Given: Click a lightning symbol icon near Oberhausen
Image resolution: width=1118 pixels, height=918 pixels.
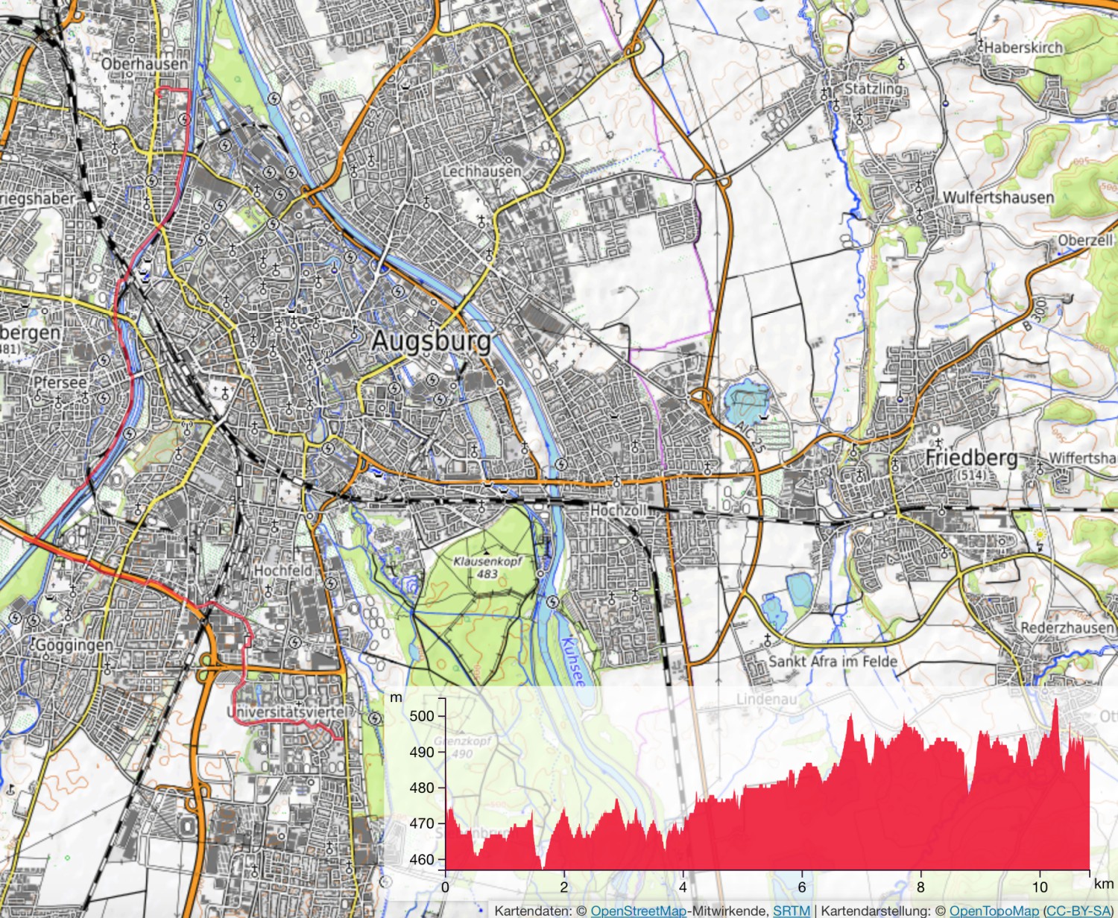Looking at the screenshot, I should click(x=184, y=119).
